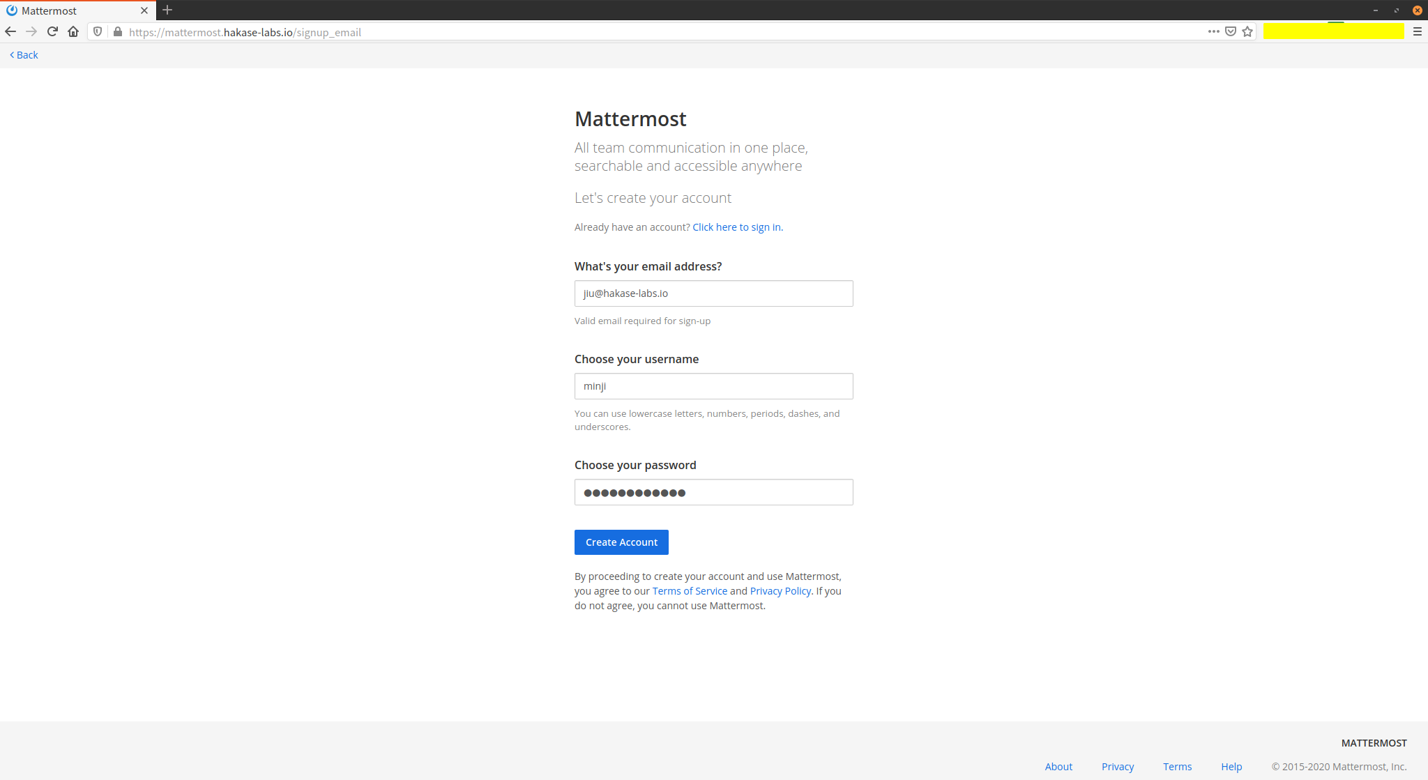Click 'What's your email address?' label
This screenshot has width=1428, height=780.
[x=648, y=266]
